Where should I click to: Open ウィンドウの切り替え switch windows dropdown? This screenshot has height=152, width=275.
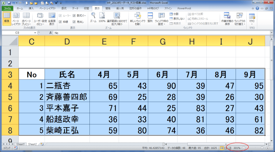pyautogui.click(x=240, y=18)
